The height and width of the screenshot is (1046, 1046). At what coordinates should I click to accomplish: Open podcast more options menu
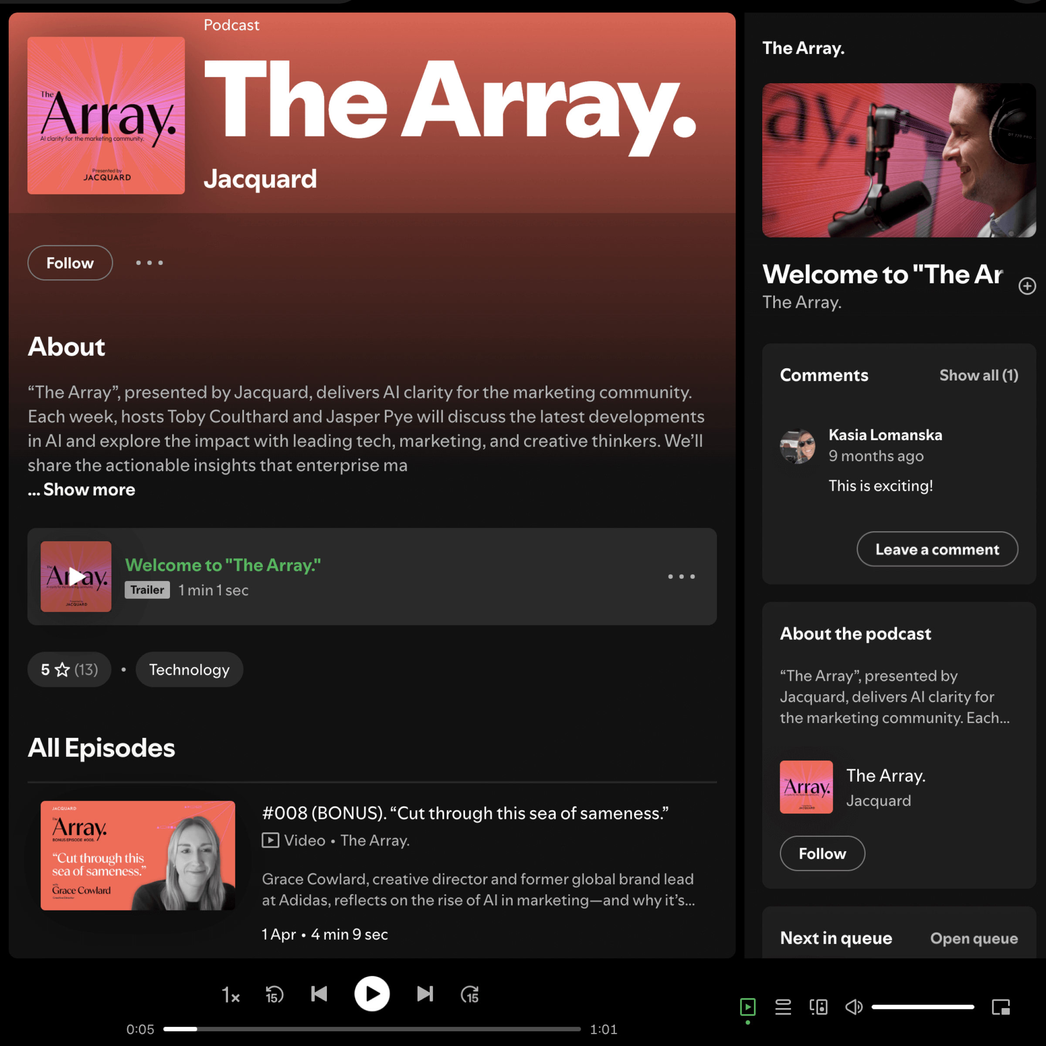[x=149, y=263]
